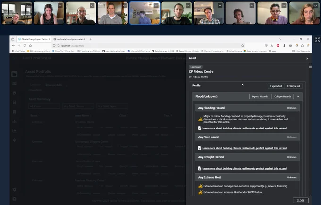Click the Unknown badge above CF Rideau Centre
The image size is (321, 205).
pyautogui.click(x=195, y=67)
